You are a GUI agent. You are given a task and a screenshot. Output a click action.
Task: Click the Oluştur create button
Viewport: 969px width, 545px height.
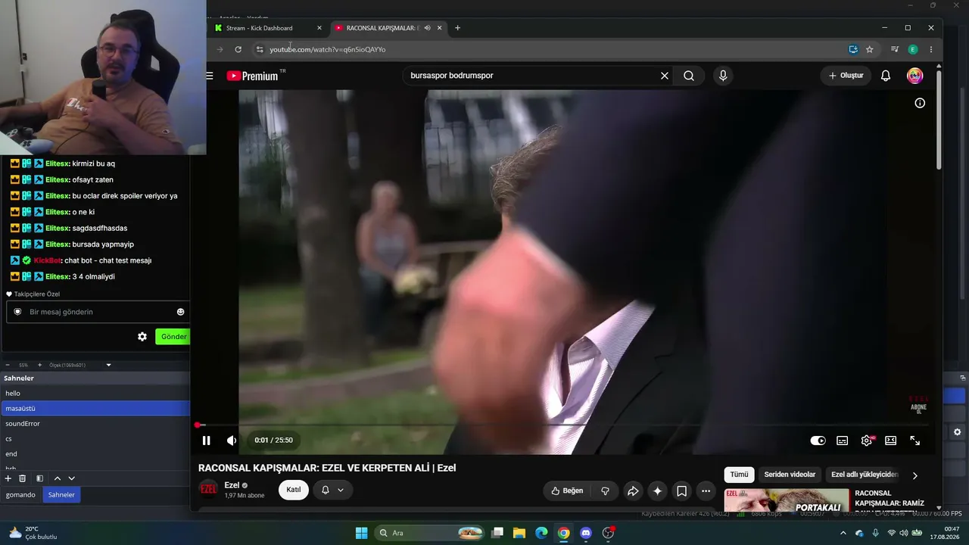846,76
